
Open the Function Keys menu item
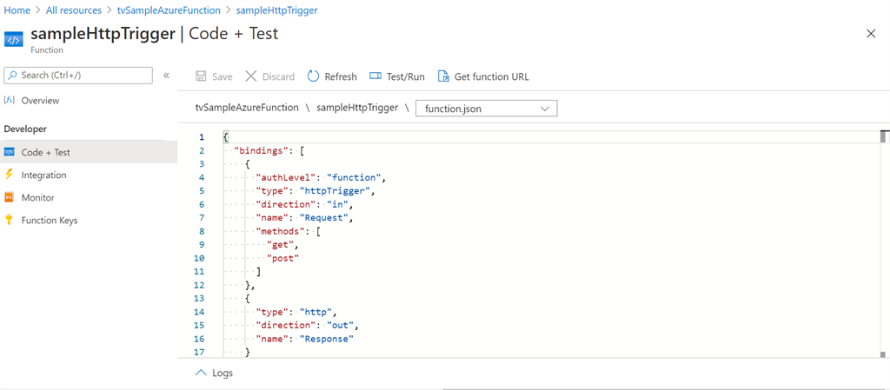pyautogui.click(x=50, y=220)
